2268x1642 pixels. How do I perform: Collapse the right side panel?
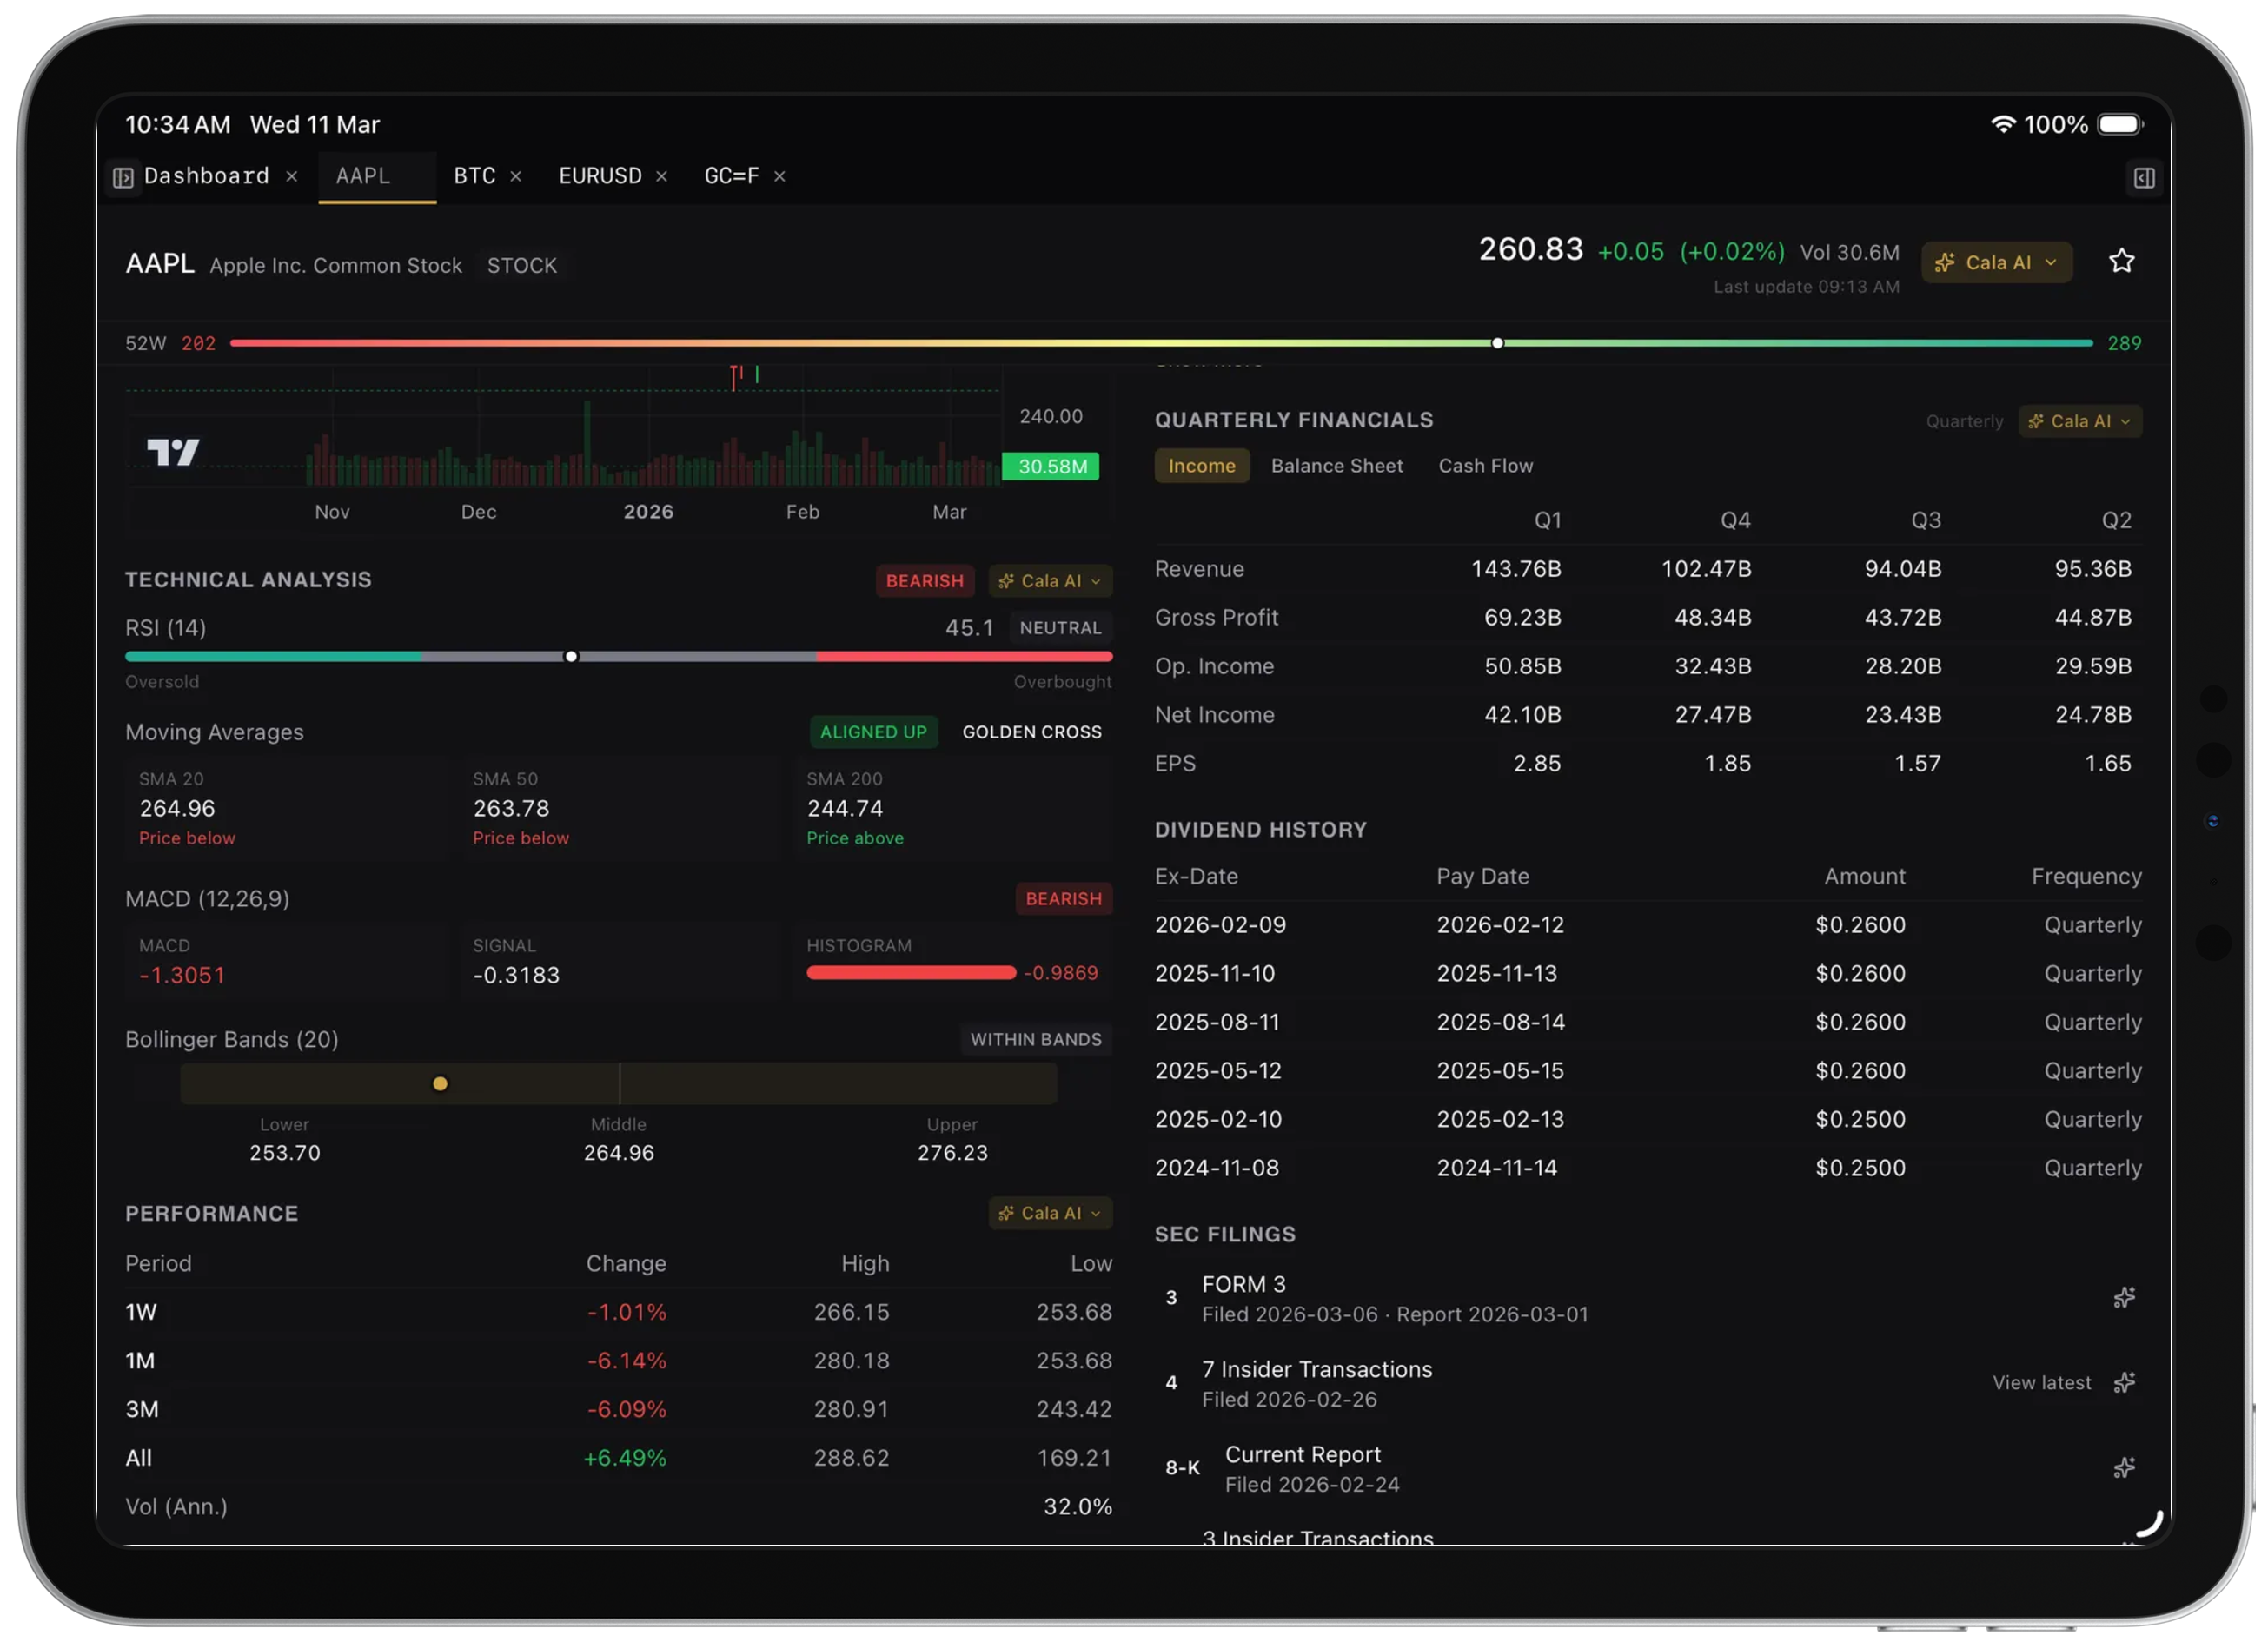2143,176
